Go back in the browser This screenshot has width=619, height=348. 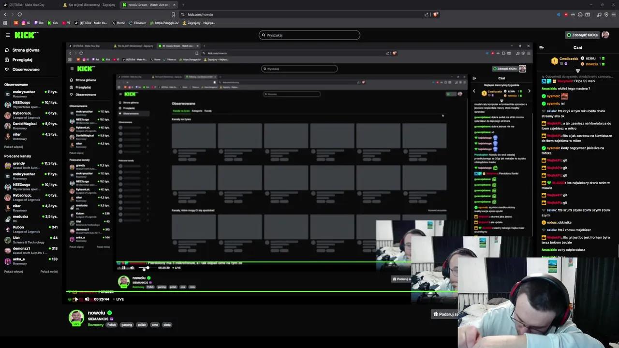[x=5, y=14]
